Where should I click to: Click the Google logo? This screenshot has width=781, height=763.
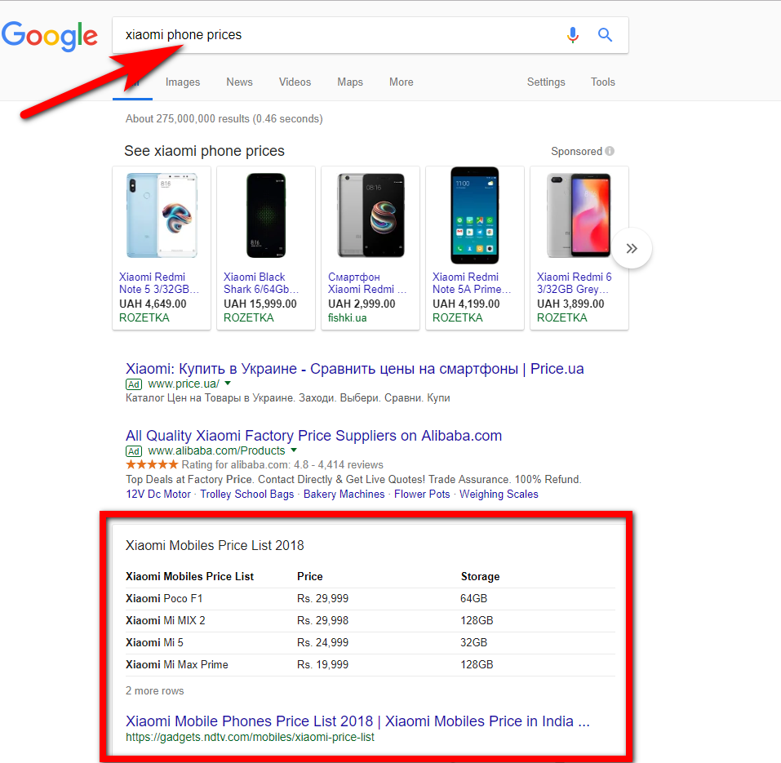point(49,36)
